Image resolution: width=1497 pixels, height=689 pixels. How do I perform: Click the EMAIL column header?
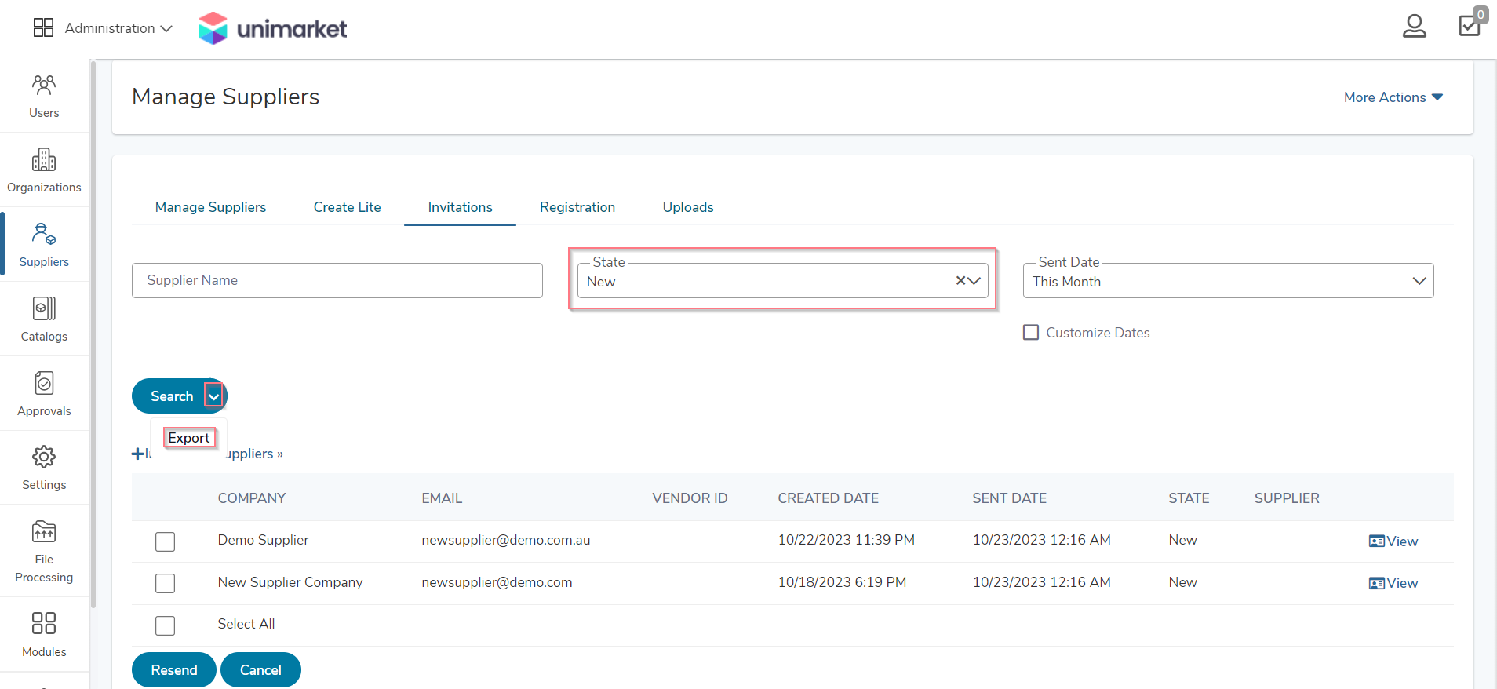coord(442,498)
